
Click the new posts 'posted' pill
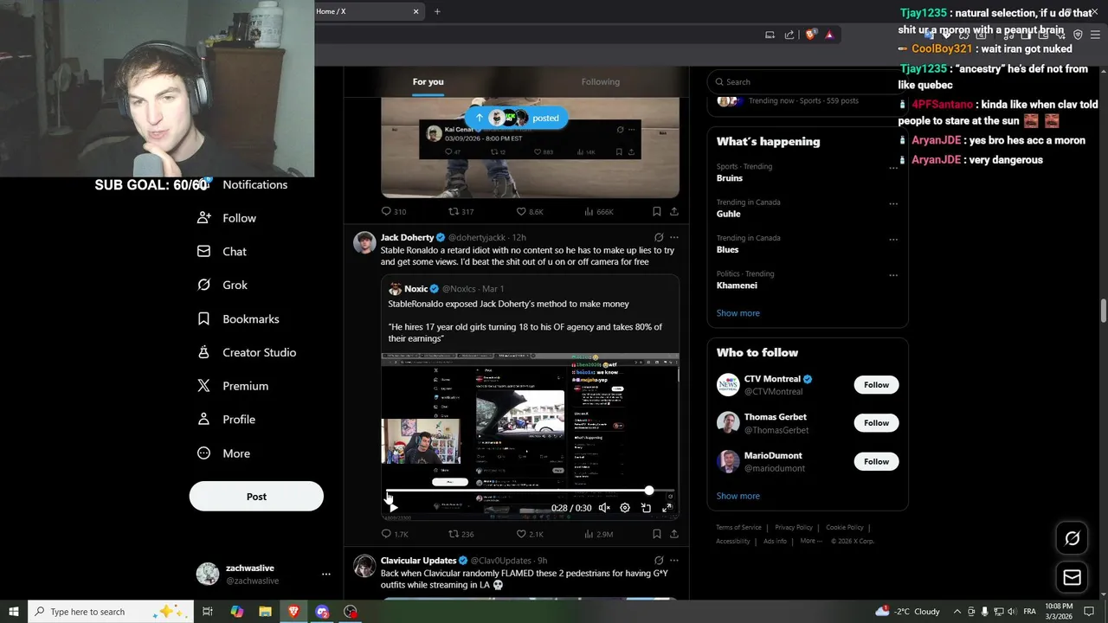point(517,118)
